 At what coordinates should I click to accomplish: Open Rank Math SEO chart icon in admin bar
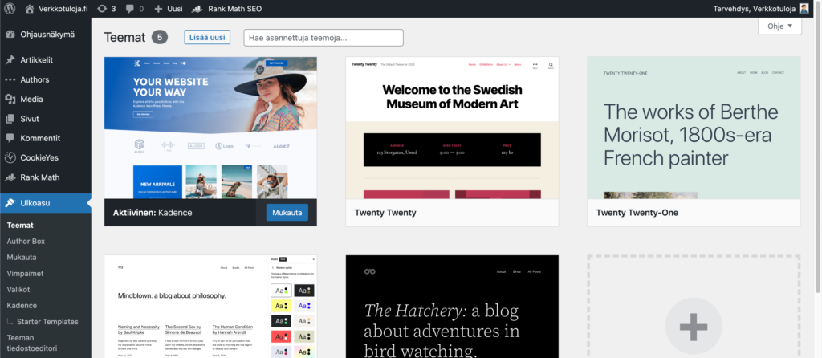197,9
